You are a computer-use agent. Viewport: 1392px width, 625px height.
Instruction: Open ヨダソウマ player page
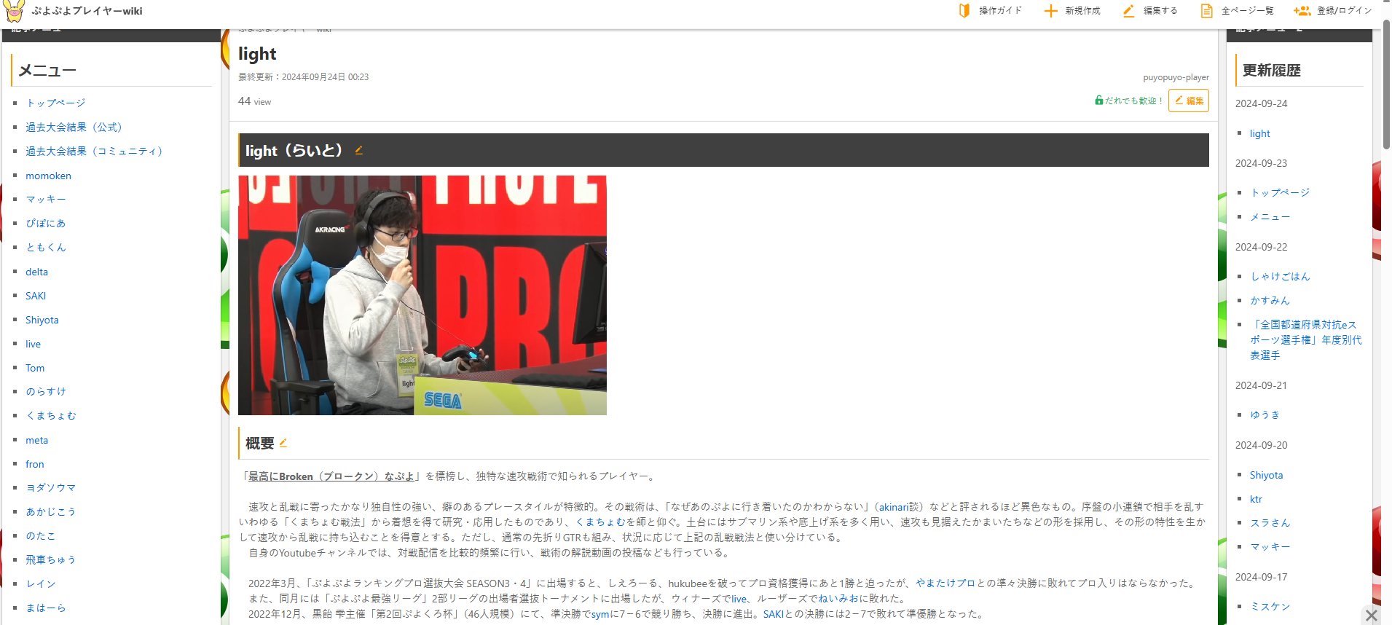51,487
